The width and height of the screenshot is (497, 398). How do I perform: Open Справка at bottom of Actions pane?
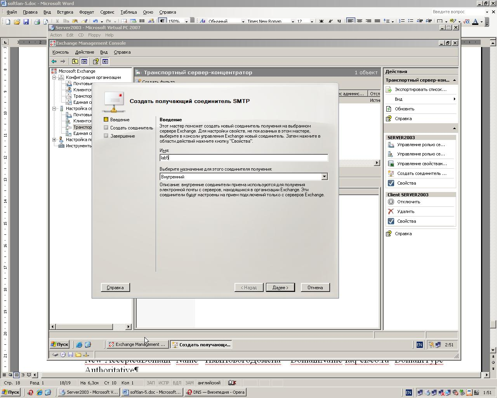(403, 234)
